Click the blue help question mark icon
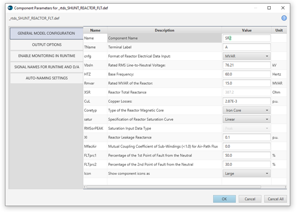The height and width of the screenshot is (212, 298). pyautogui.click(x=284, y=18)
